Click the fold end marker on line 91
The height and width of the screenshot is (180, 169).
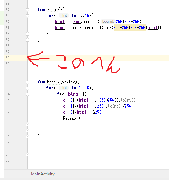pos(27,136)
